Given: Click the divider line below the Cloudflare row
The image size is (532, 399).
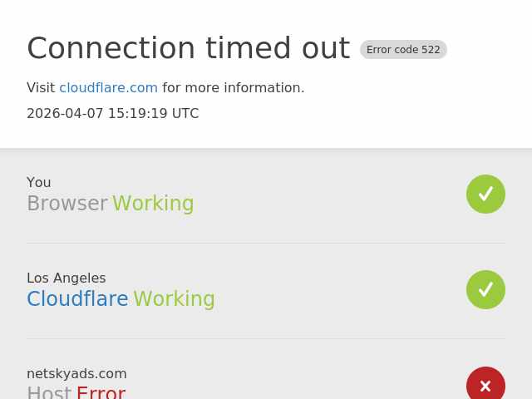Looking at the screenshot, I should [x=266, y=338].
